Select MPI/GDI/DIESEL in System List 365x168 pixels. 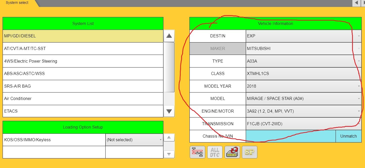click(83, 36)
